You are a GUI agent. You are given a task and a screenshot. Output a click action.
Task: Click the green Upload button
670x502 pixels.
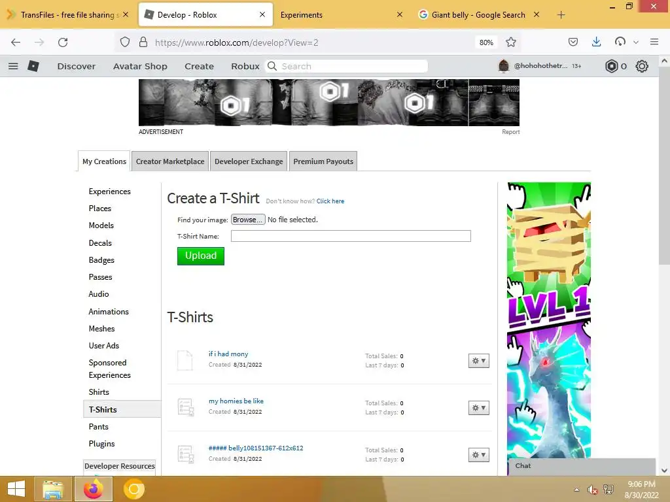tap(201, 256)
